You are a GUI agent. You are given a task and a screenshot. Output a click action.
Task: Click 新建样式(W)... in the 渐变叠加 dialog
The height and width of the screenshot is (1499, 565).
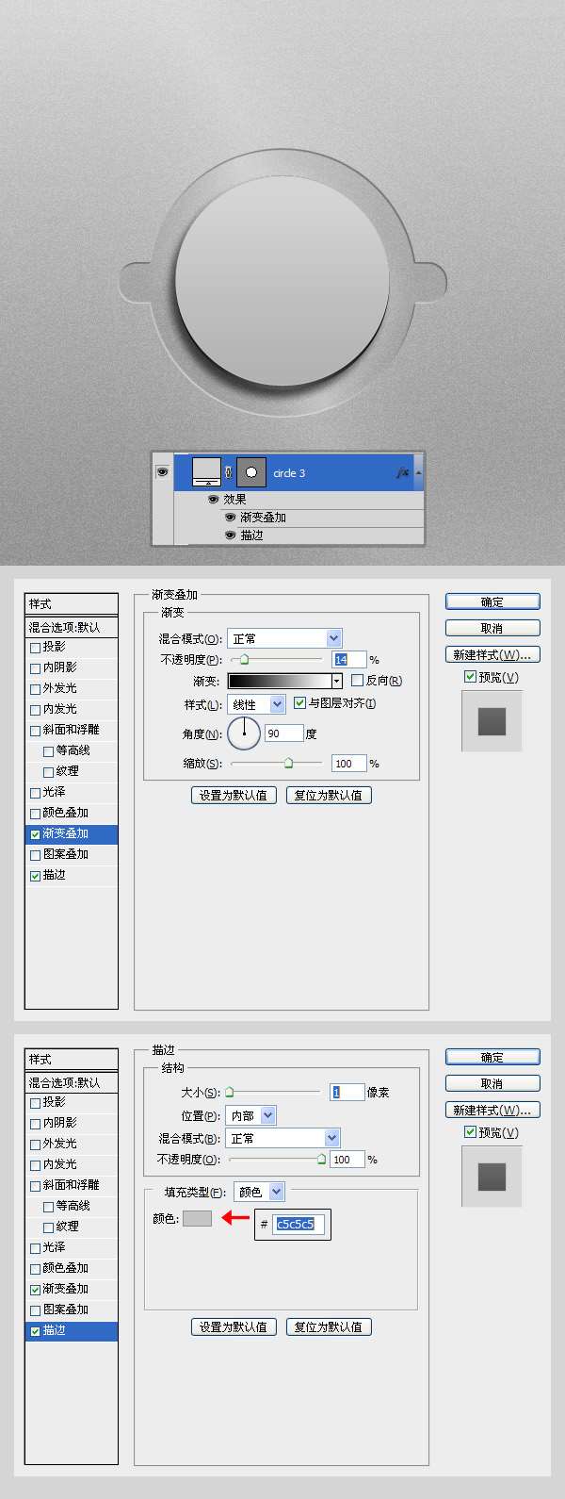click(x=492, y=654)
